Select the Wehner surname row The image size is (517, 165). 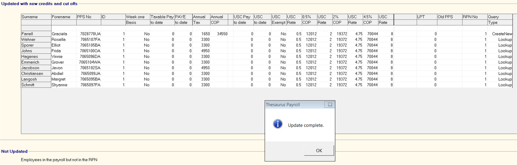(x=36, y=40)
